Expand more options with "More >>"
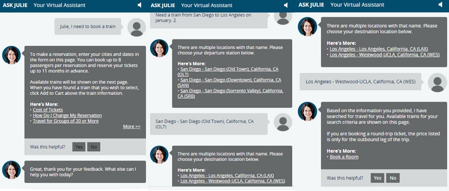Viewport: 449px width, 191px height. (131, 126)
